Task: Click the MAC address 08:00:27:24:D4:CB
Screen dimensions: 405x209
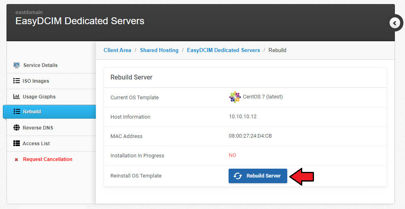Action: point(250,136)
